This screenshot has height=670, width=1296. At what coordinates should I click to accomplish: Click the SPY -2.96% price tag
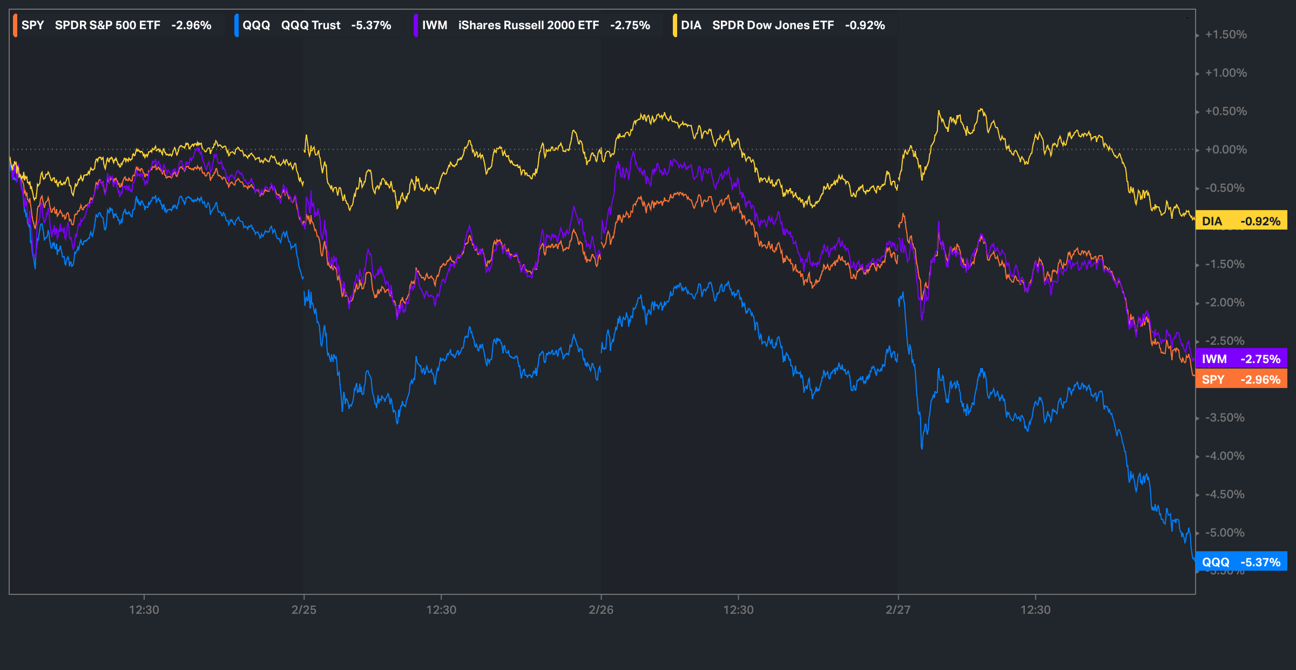[x=1241, y=379]
